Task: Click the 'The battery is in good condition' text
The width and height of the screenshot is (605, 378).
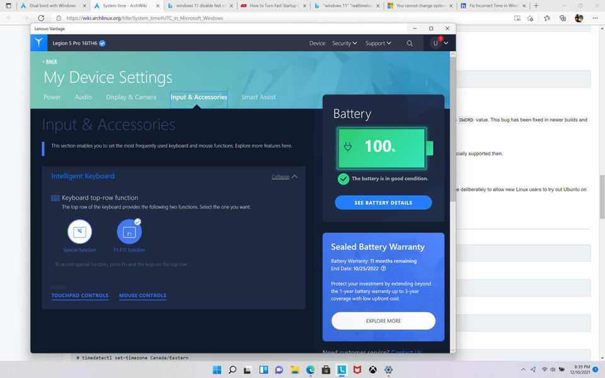Action: 389,178
